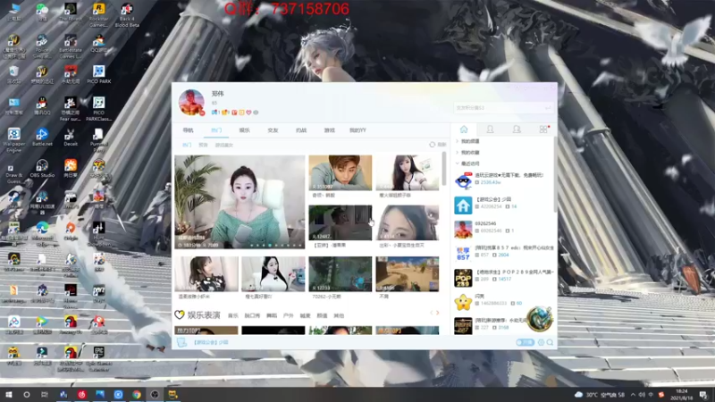Image resolution: width=715 pixels, height=402 pixels.
Task: Switch to the 游戏 tab
Action: [x=329, y=130]
